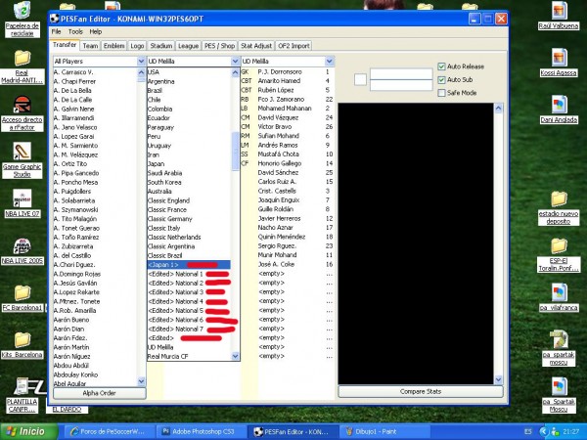Switch to the Stat Adjust tab
This screenshot has height=440, width=587.
click(x=256, y=46)
